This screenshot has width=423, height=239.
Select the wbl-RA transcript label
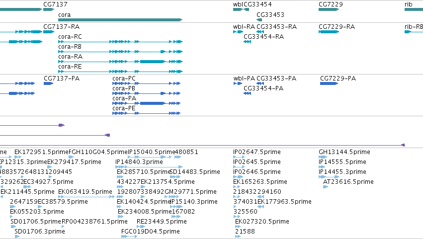click(x=244, y=27)
